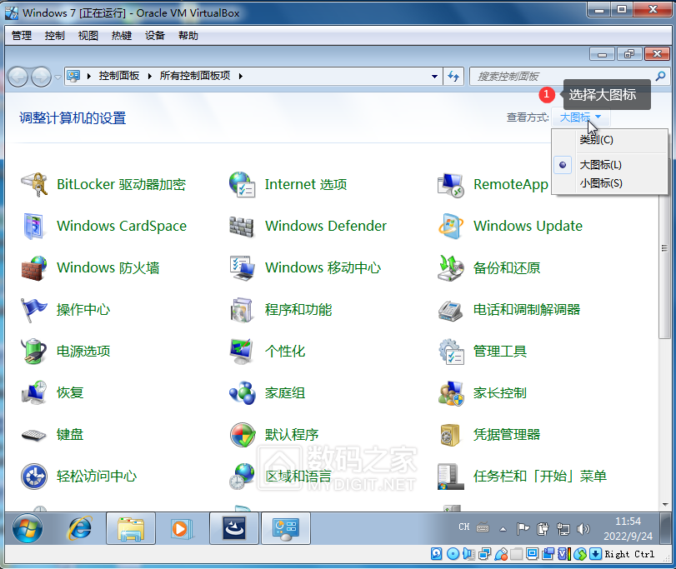The image size is (676, 569).
Task: Open the 电源选项 battery icon
Action: pos(33,351)
